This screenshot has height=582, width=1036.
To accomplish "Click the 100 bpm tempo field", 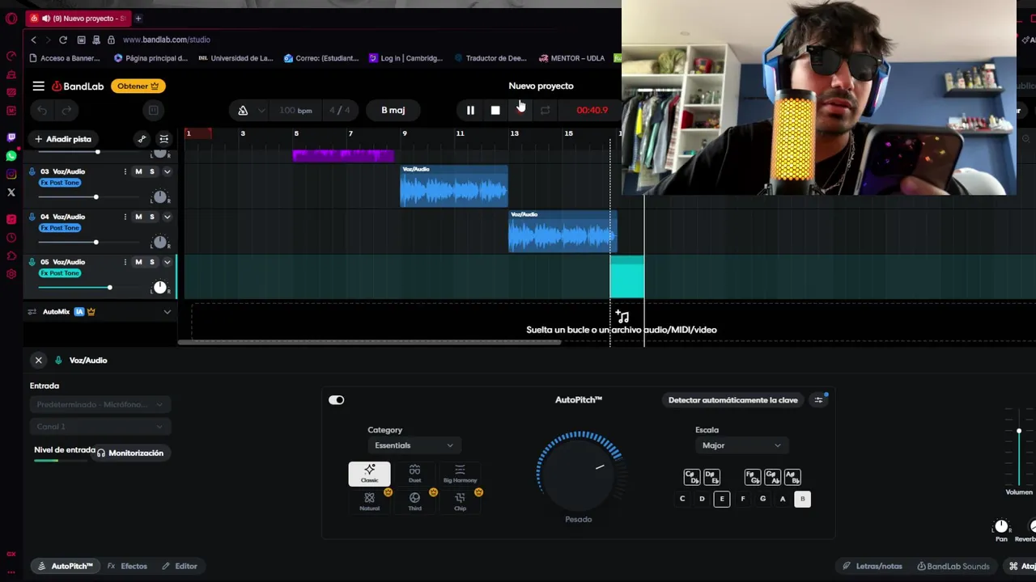I will coord(295,110).
